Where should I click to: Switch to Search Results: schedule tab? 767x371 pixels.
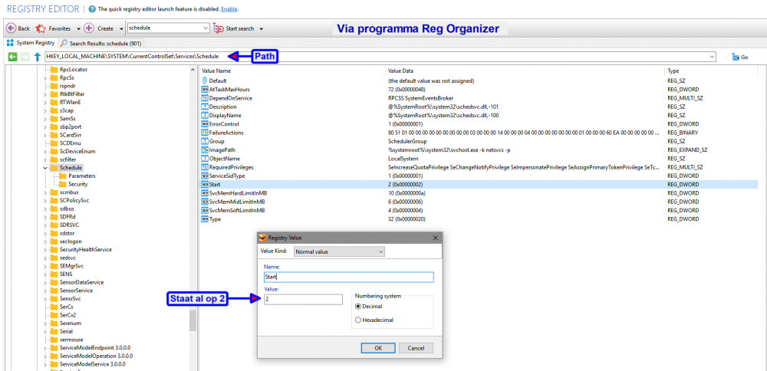[x=102, y=43]
